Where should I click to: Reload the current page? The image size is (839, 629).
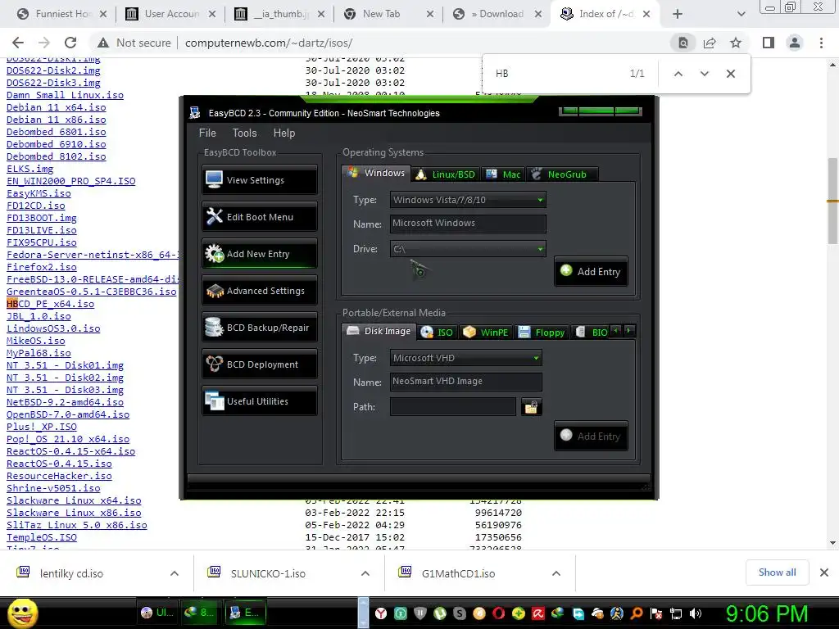tap(70, 43)
